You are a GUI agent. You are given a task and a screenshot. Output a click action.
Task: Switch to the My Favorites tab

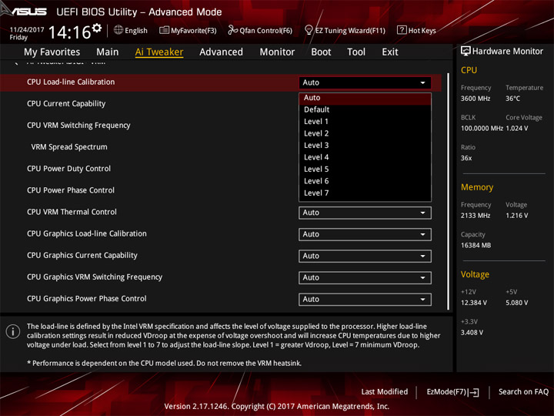[52, 52]
